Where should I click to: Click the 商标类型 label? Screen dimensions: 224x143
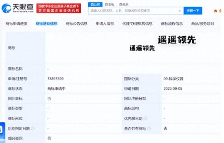[15, 108]
